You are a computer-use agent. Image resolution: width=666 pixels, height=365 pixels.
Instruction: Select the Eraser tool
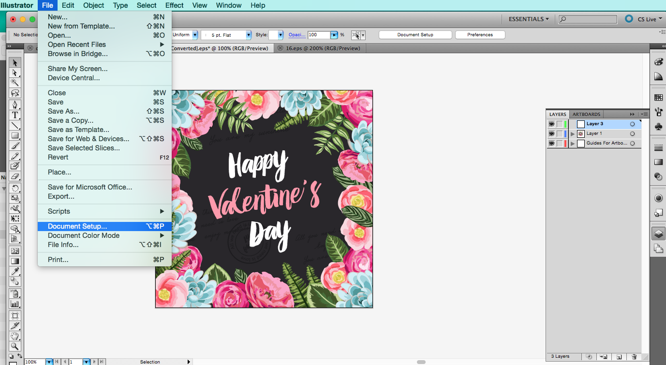(x=15, y=177)
